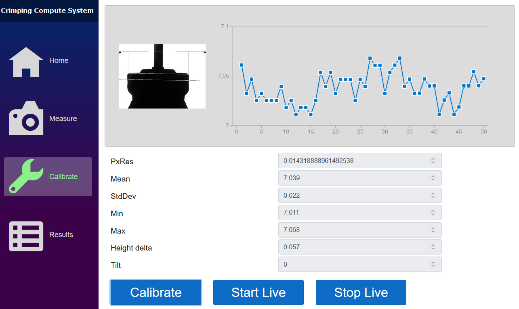Image resolution: width=519 pixels, height=309 pixels.
Task: Click the Crimping Compute System title
Action: (47, 11)
